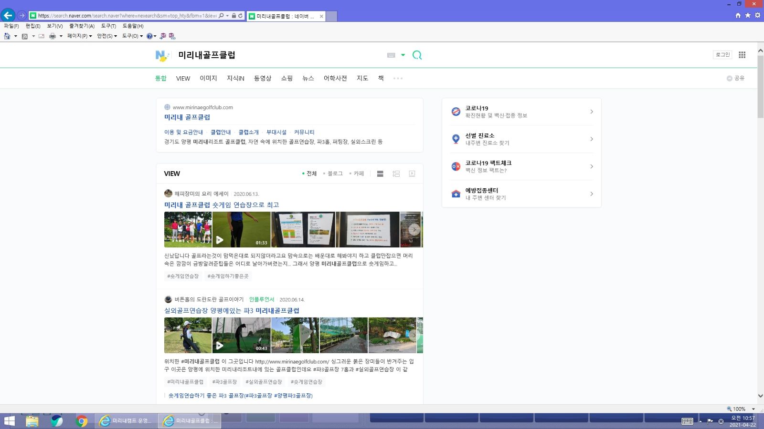Launch Chrome from the taskbar
Viewport: 764px width, 429px height.
point(82,421)
